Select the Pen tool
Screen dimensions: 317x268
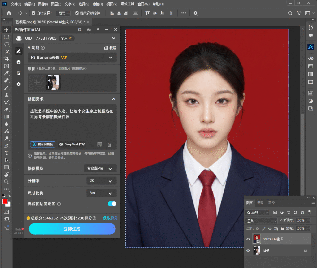point(6,146)
